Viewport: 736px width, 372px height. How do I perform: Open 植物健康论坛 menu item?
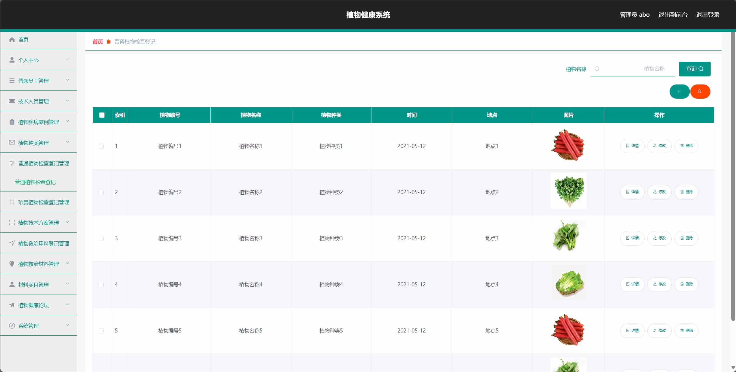pos(39,305)
